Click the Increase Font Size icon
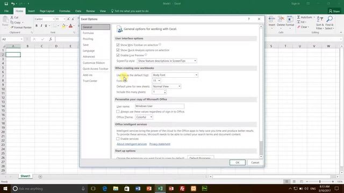 [68, 19]
